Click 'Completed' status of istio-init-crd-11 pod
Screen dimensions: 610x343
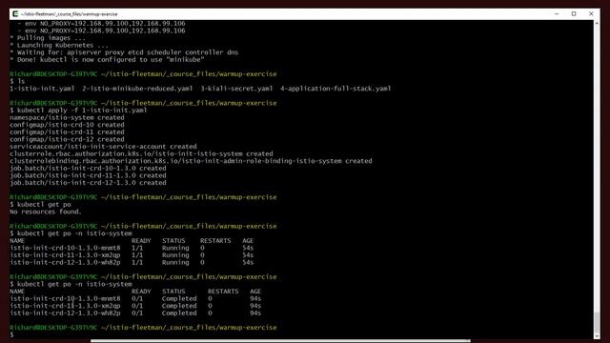pyautogui.click(x=179, y=306)
